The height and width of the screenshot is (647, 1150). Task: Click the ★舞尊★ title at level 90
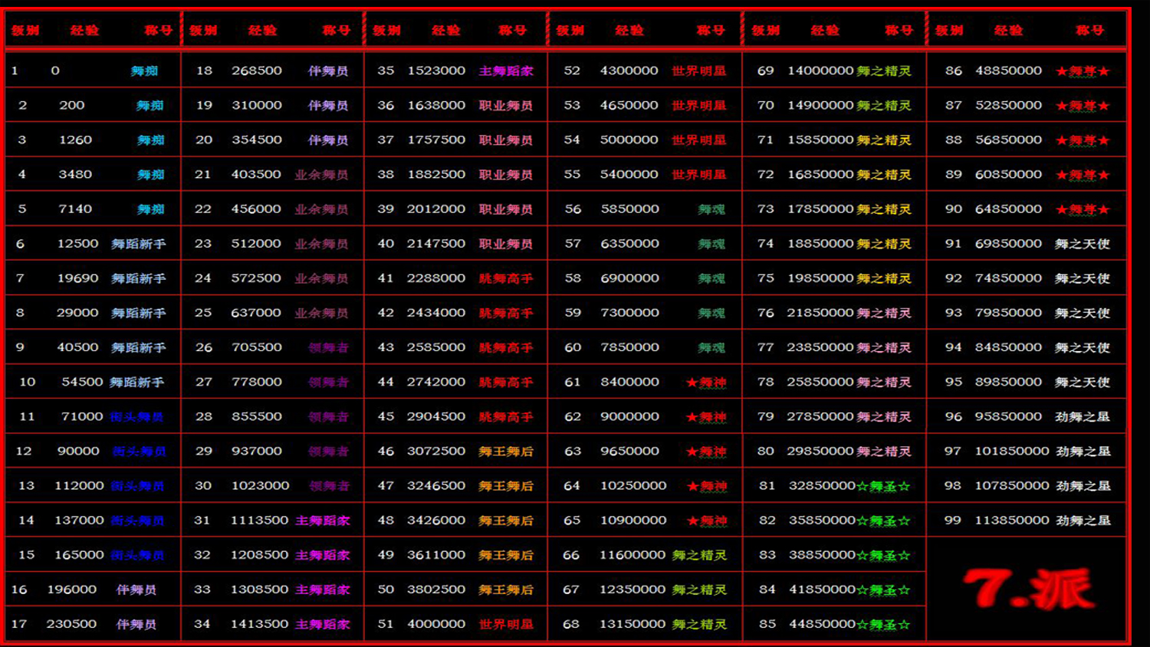click(x=1083, y=209)
